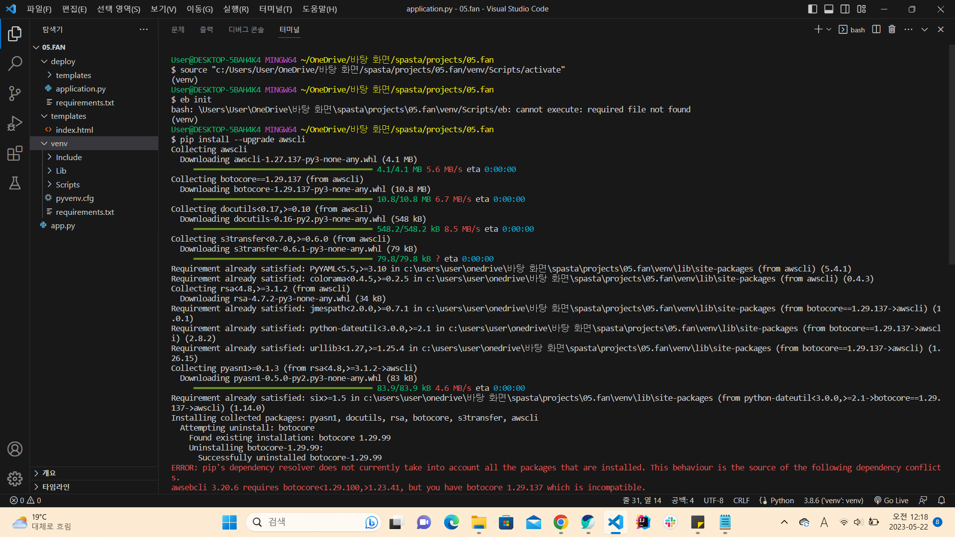This screenshot has width=955, height=537.
Task: Open the Extensions view
Action: (15, 153)
